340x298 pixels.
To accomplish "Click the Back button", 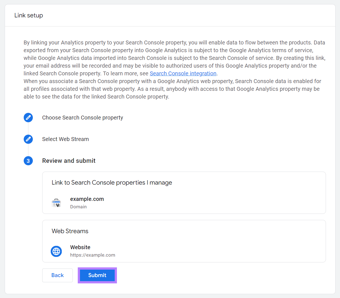I will point(57,275).
